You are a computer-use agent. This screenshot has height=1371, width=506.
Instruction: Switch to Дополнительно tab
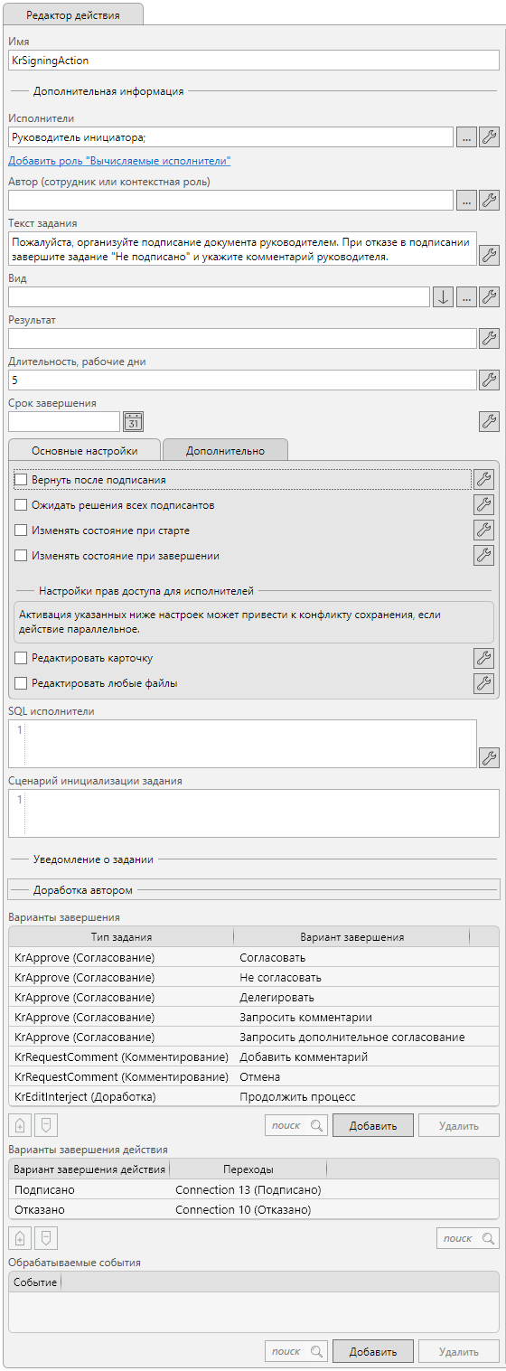226,450
